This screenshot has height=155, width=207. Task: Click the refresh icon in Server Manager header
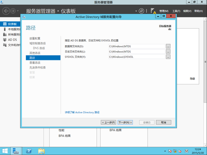coord(141,11)
